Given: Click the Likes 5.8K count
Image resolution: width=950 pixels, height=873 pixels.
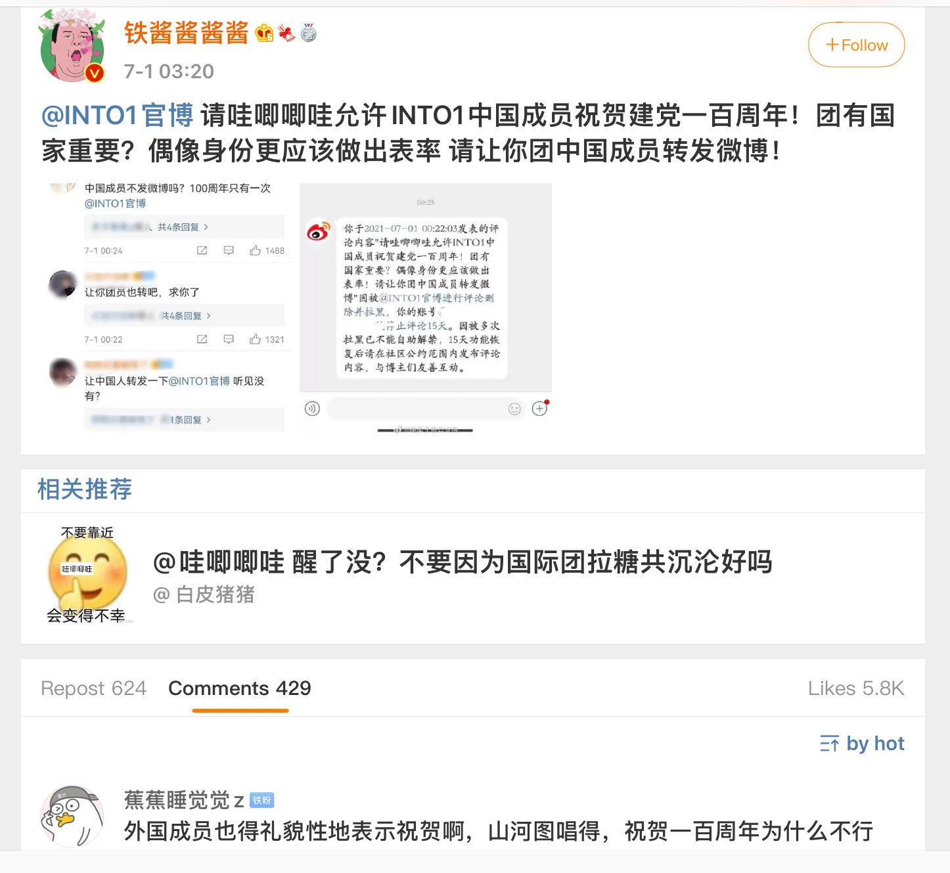Looking at the screenshot, I should click(856, 688).
